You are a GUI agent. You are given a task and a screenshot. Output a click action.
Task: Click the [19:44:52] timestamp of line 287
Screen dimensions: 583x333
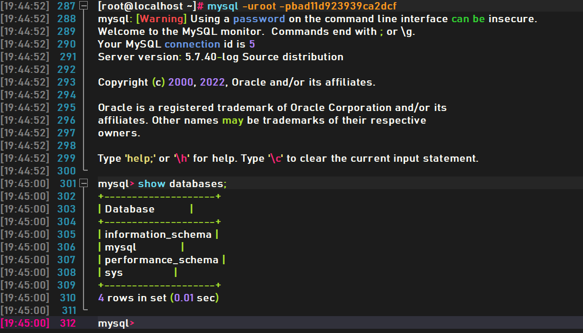pos(24,6)
